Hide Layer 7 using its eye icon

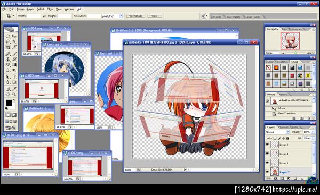click(x=267, y=172)
